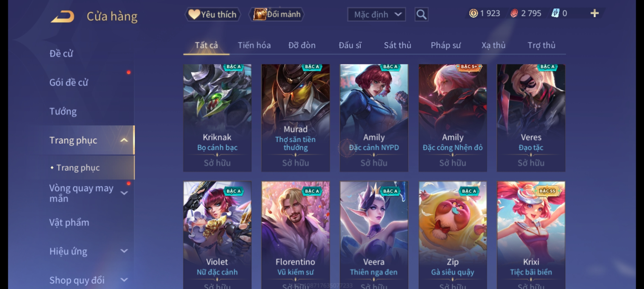
Task: Expand Shop quy đổi section
Action: 124,280
